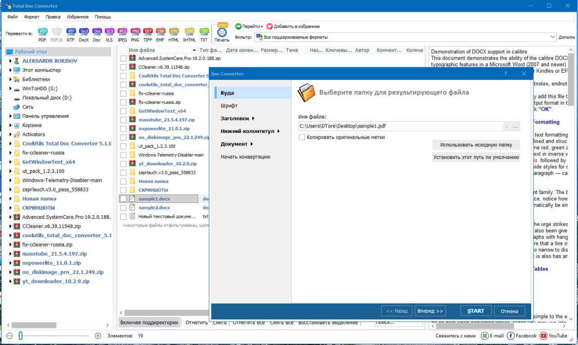578x345 pixels.
Task: Open the Формат menu
Action: coord(32,17)
